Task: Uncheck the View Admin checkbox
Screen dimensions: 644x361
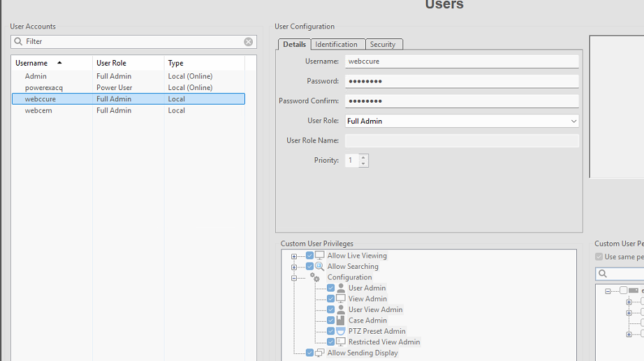Action: 330,299
